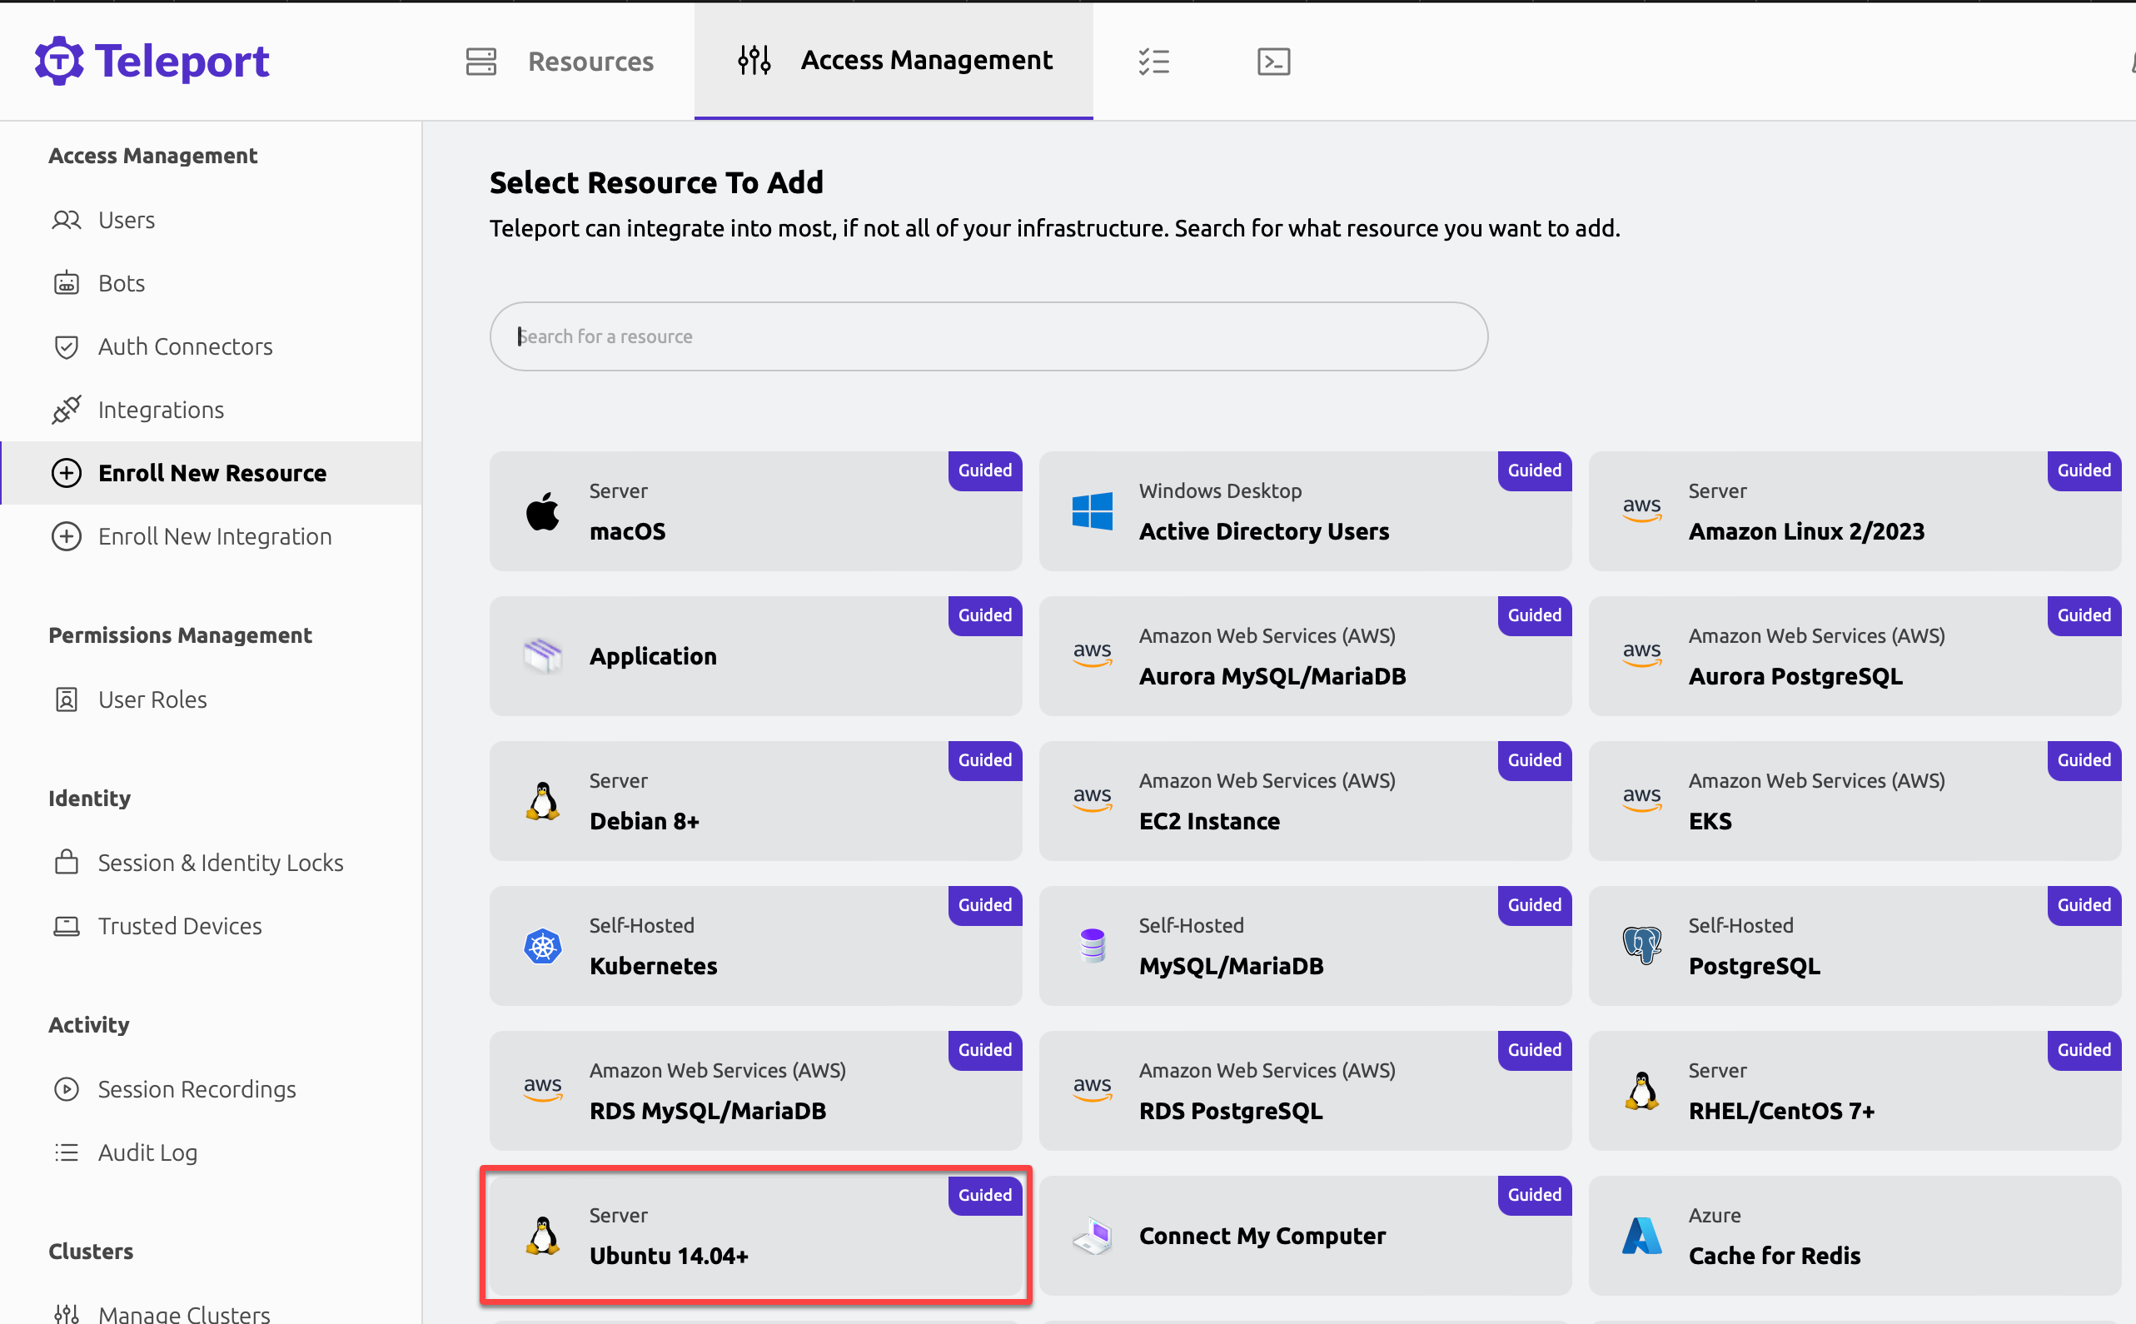Click the Users people icon in sidebar
Viewport: 2136px width, 1324px height.
click(x=67, y=220)
